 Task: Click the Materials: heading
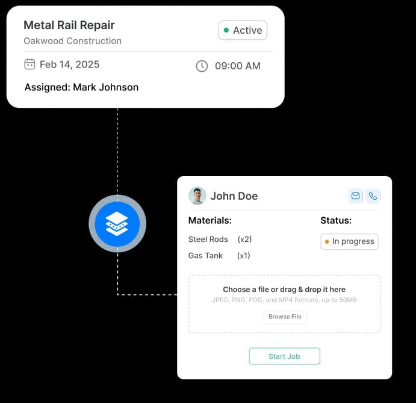(x=210, y=220)
